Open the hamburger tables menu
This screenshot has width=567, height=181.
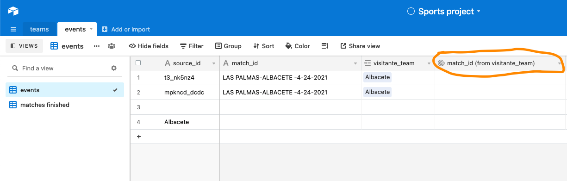[13, 29]
